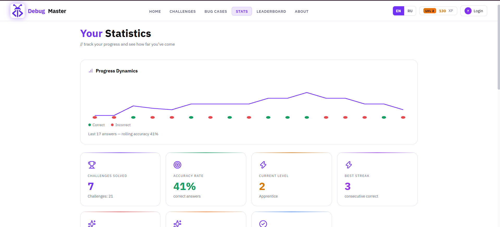Click the LVL 2 orange badge
The image size is (500, 227).
(430, 11)
